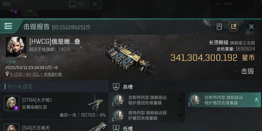262x131 pixels.
Task: Share the kill report via export icon
Action: 233,27
